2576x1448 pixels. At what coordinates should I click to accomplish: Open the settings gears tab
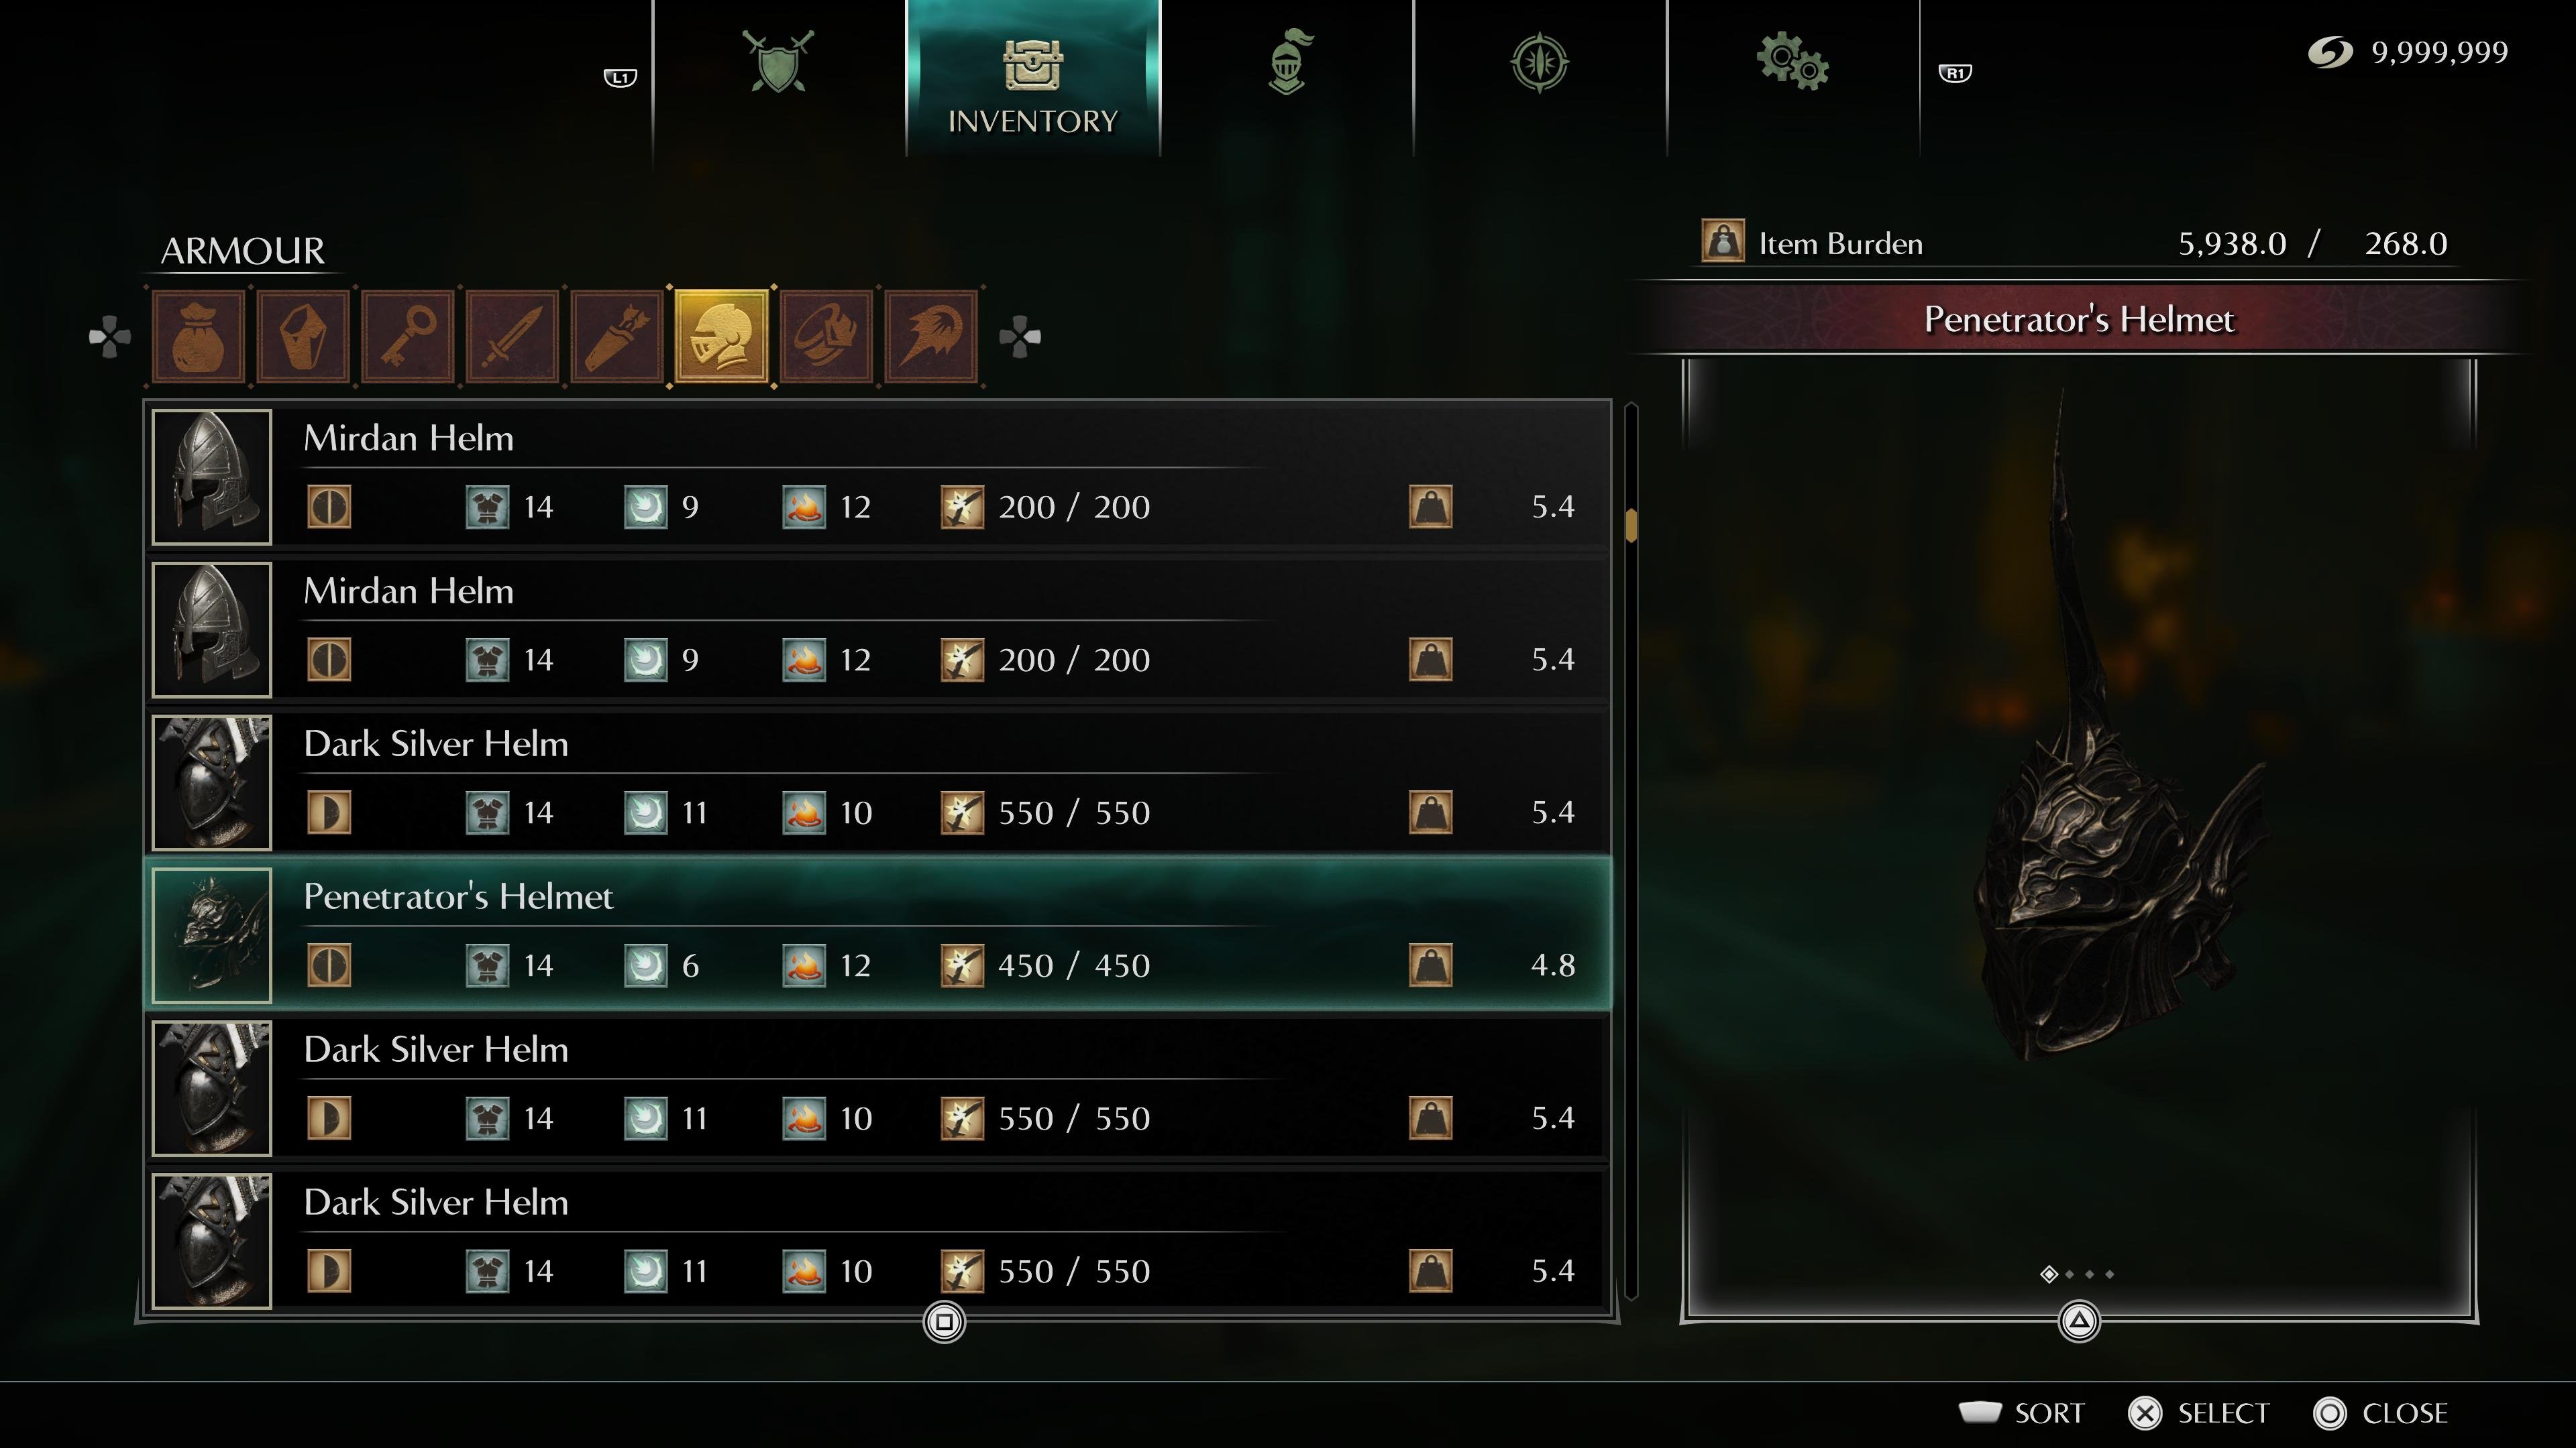(x=1793, y=62)
